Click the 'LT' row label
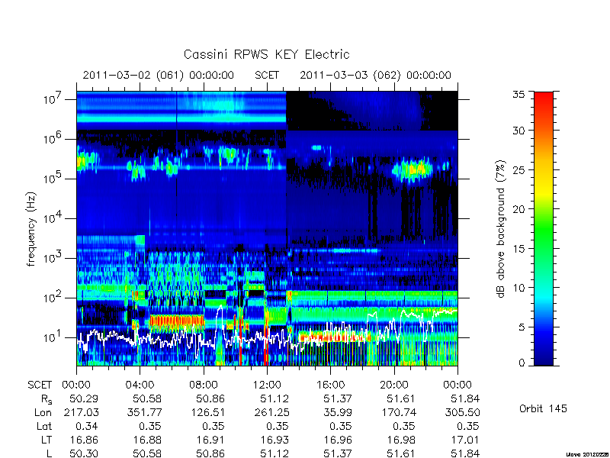 tap(47, 440)
